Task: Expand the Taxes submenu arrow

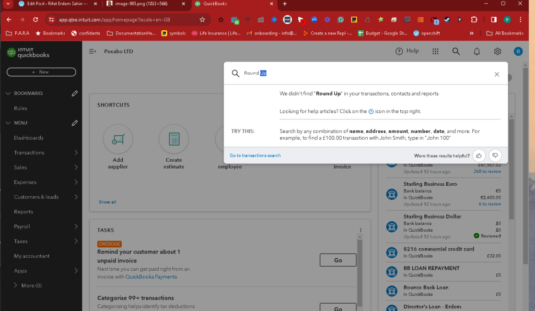Action: coord(76,241)
